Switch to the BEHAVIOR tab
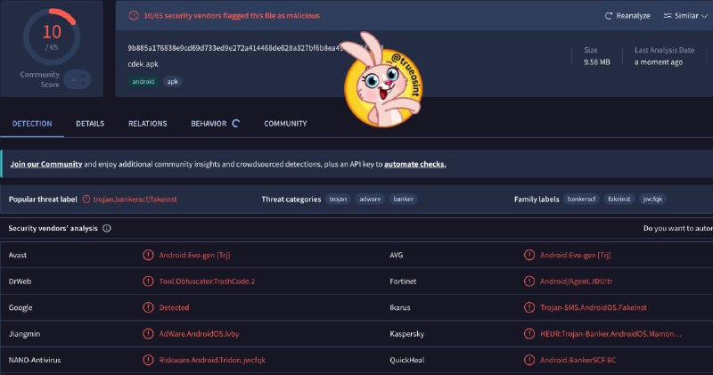Viewport: 713px width, 375px height. 209,124
